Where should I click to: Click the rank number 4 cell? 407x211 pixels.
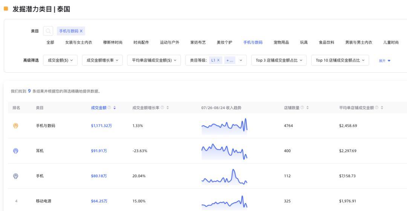[x=16, y=201]
